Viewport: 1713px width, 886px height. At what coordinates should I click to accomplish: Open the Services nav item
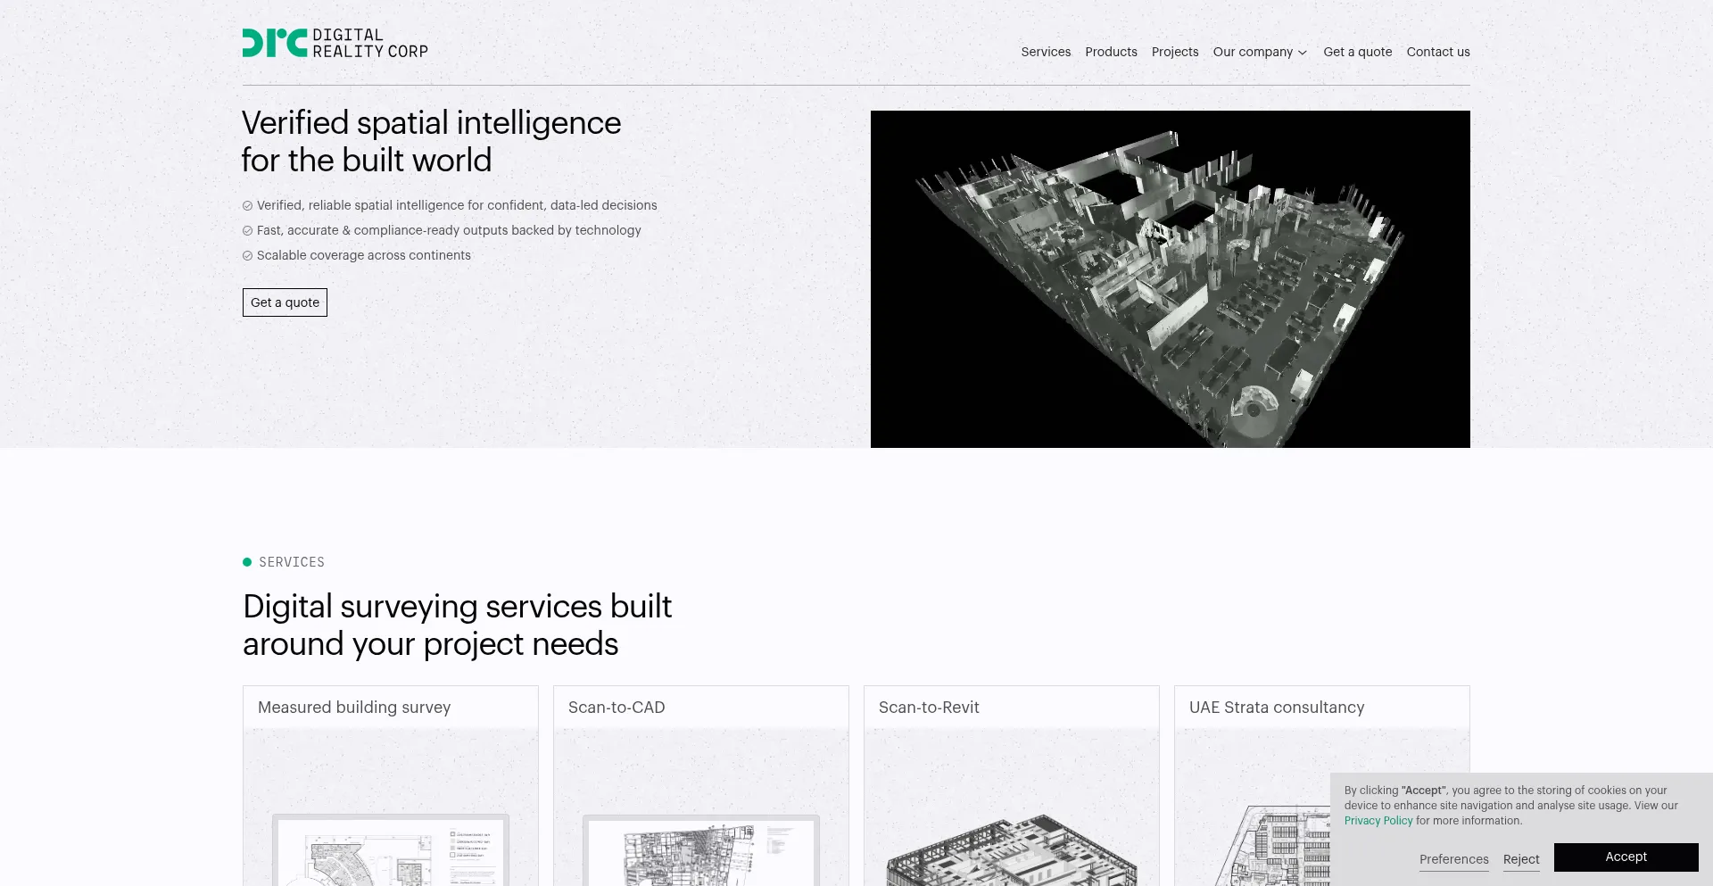(1046, 52)
